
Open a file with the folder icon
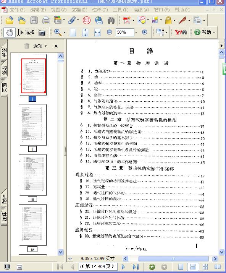pyautogui.click(x=10, y=20)
